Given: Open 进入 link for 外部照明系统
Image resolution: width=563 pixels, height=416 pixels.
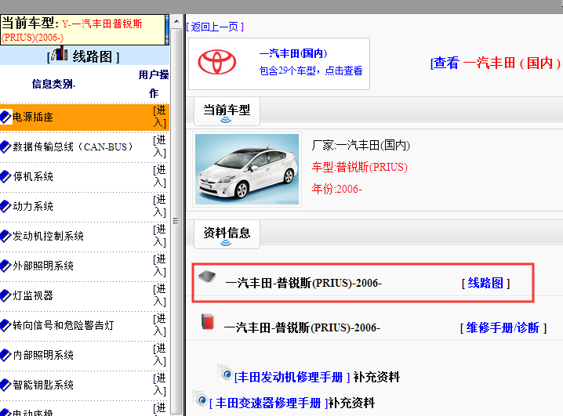Looking at the screenshot, I should 159,266.
